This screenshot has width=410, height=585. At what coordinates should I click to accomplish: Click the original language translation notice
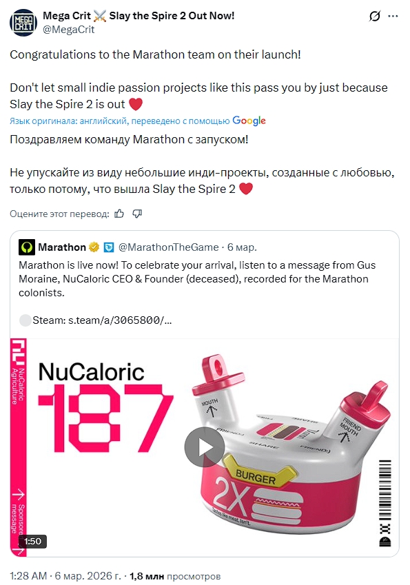[x=119, y=121]
